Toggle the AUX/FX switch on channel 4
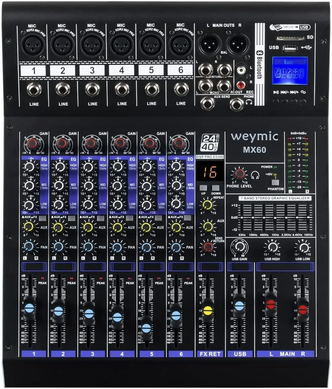Viewport: 332px width, 389px height. click(130, 218)
